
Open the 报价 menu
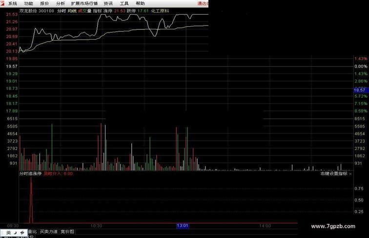point(44,3)
